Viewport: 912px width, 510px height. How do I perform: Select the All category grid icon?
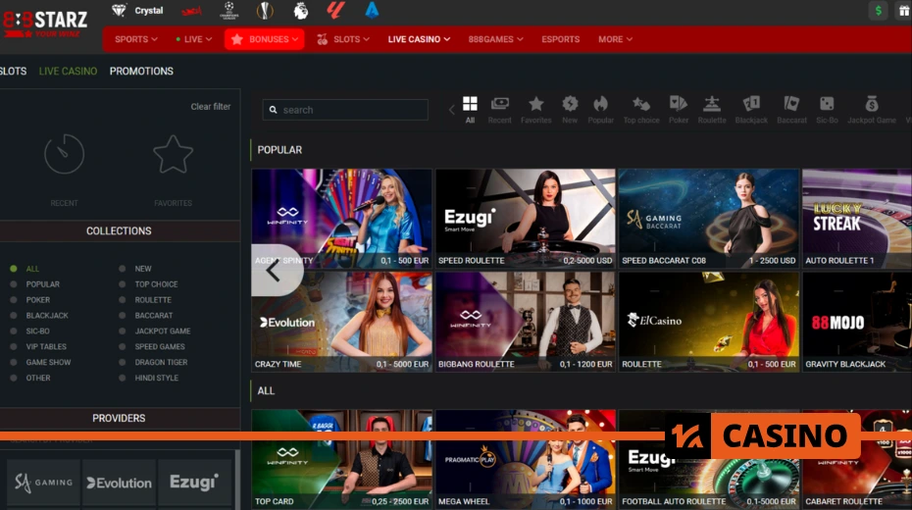(470, 109)
